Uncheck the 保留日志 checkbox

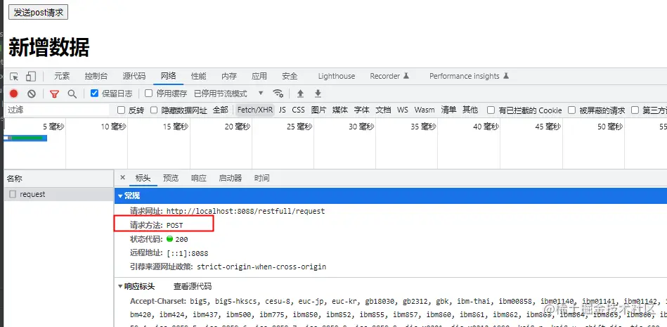point(94,94)
